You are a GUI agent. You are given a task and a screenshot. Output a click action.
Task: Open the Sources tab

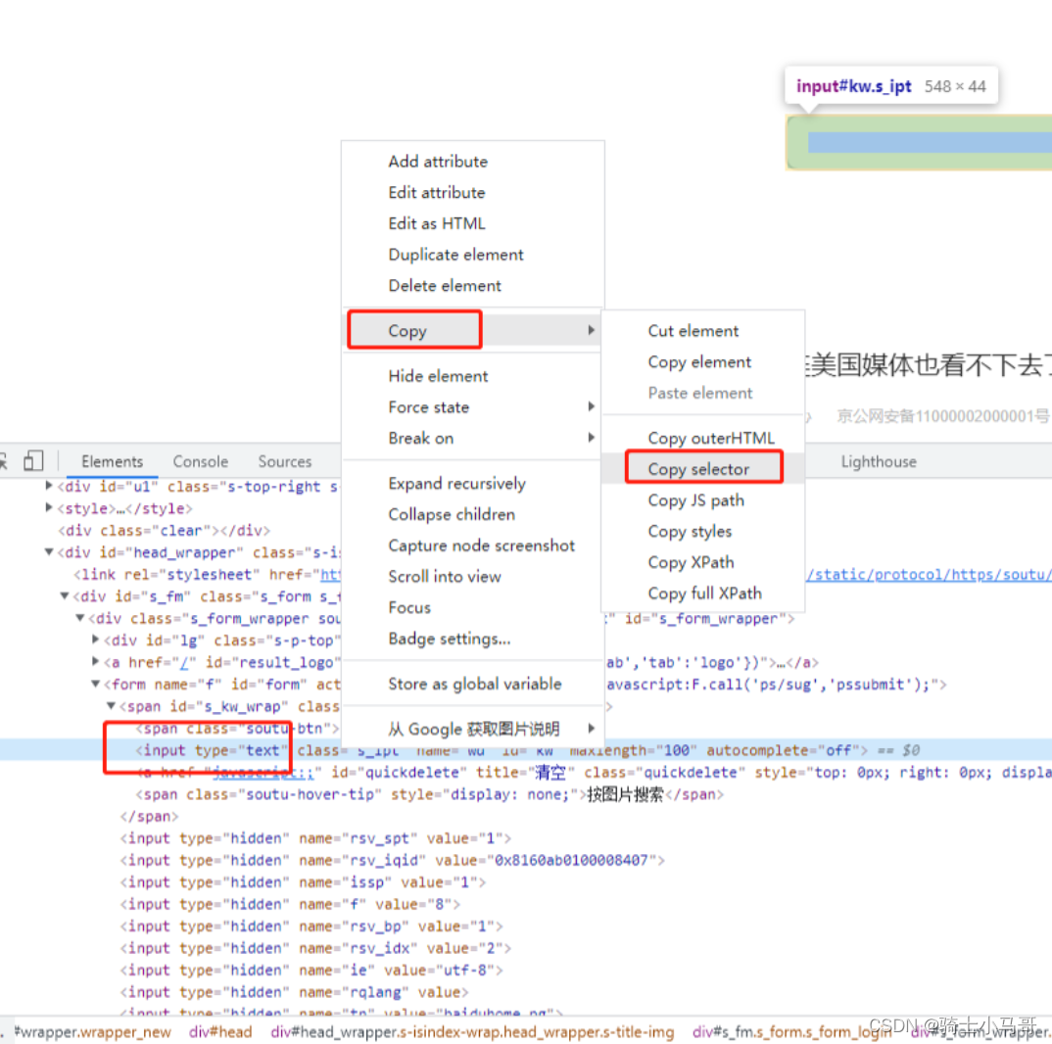coord(284,461)
